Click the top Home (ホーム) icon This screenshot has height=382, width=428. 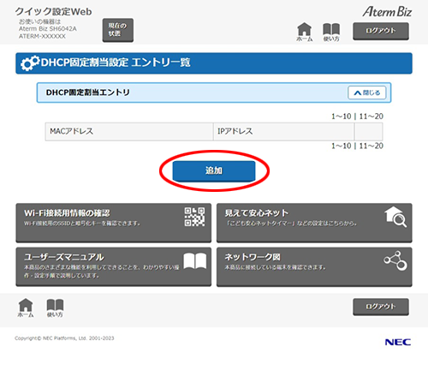click(305, 32)
